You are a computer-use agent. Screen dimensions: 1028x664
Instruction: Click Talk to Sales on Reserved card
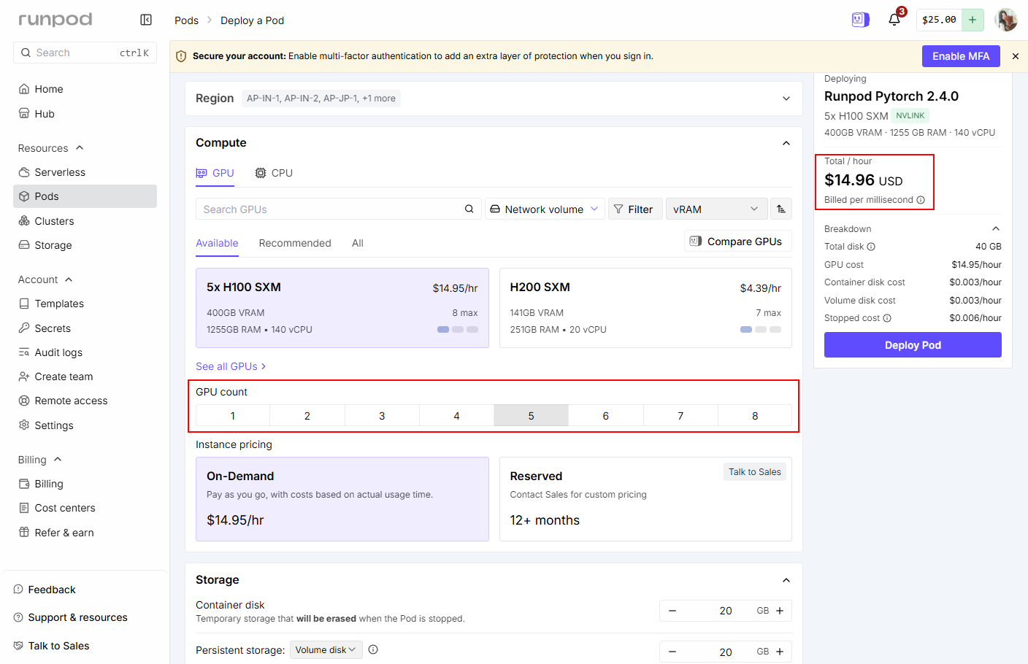(x=754, y=472)
